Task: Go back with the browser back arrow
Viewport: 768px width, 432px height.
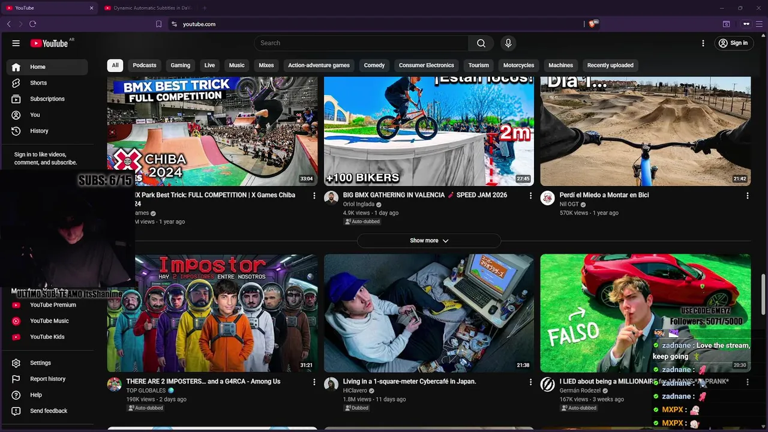Action: tap(8, 24)
